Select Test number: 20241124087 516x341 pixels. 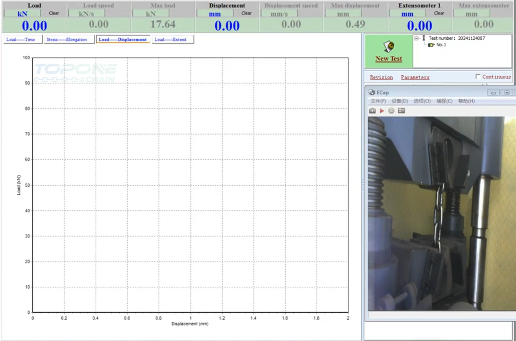click(x=457, y=38)
